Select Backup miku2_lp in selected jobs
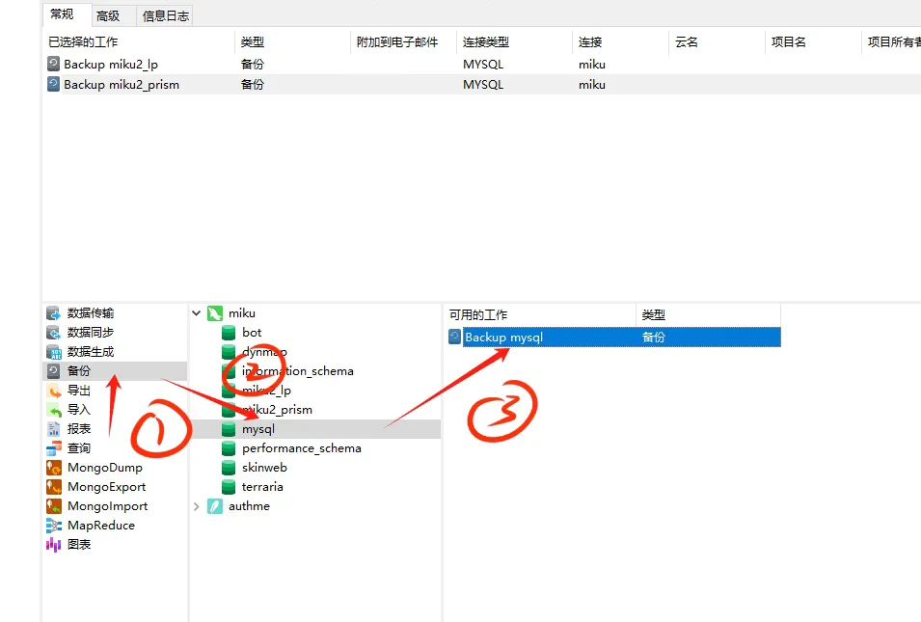 [x=111, y=65]
